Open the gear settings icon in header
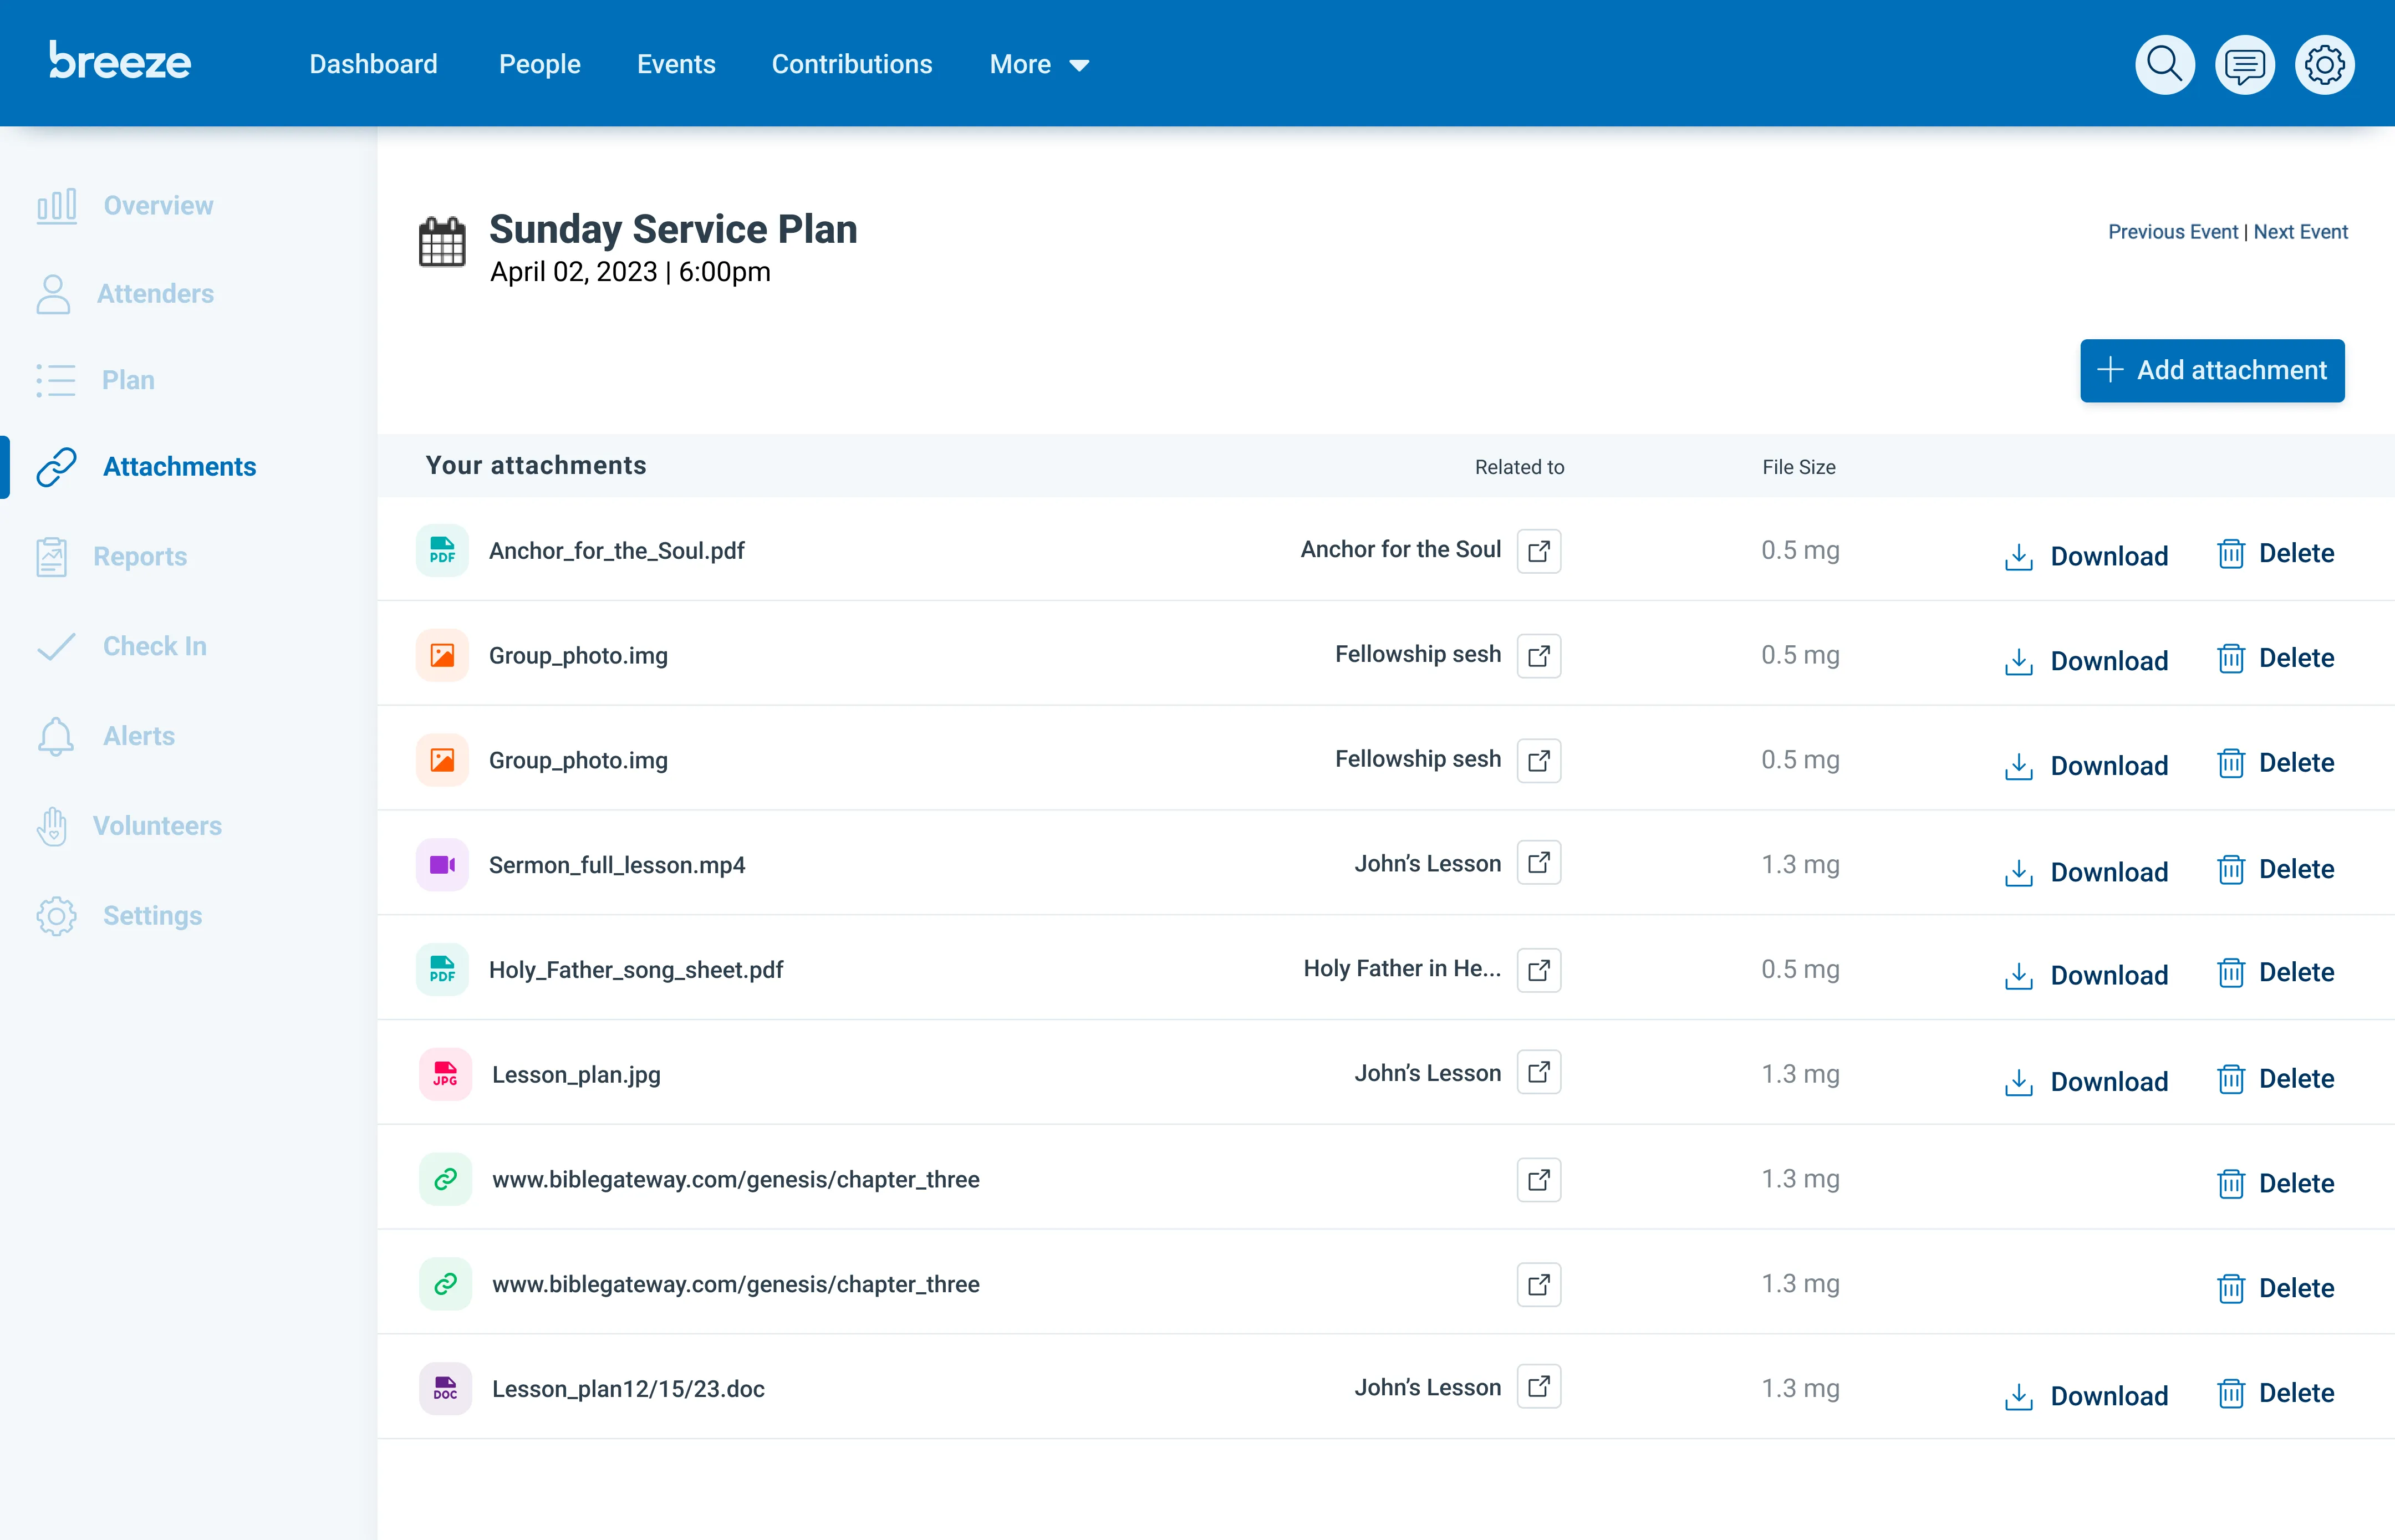2395x1540 pixels. 2324,65
